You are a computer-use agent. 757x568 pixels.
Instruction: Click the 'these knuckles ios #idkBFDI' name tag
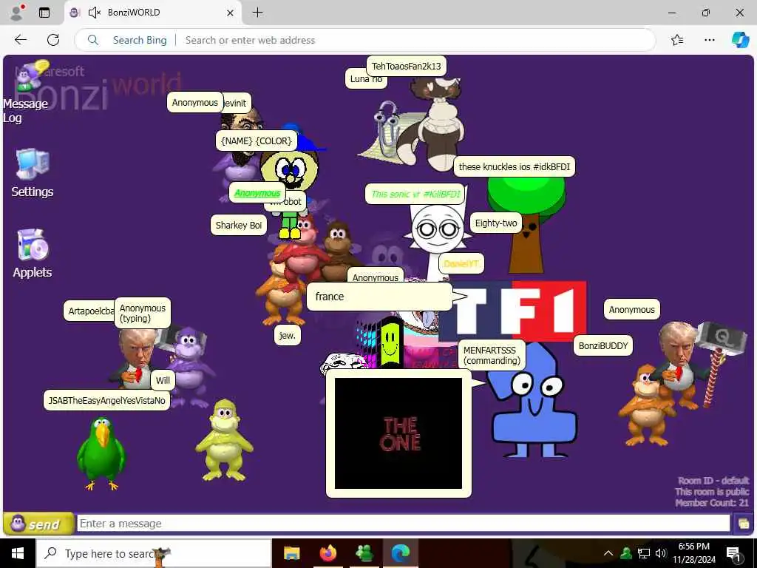(x=515, y=166)
